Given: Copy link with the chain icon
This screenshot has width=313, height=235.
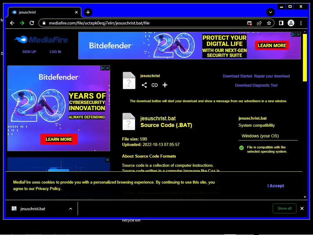Looking at the screenshot, I should click(154, 85).
